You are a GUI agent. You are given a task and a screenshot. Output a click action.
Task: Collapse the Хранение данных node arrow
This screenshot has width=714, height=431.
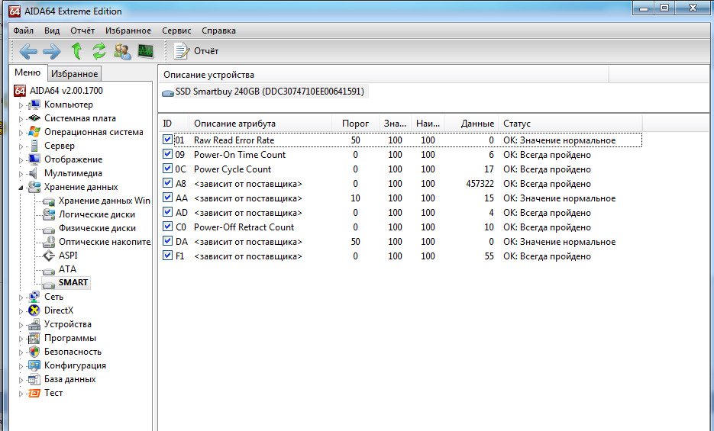21,188
